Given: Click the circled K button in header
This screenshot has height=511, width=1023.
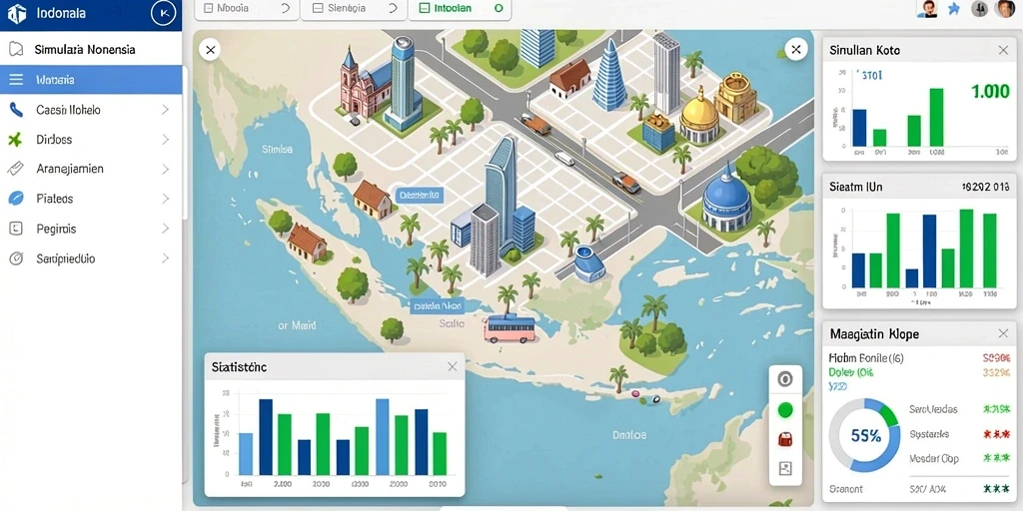Looking at the screenshot, I should pos(163,13).
